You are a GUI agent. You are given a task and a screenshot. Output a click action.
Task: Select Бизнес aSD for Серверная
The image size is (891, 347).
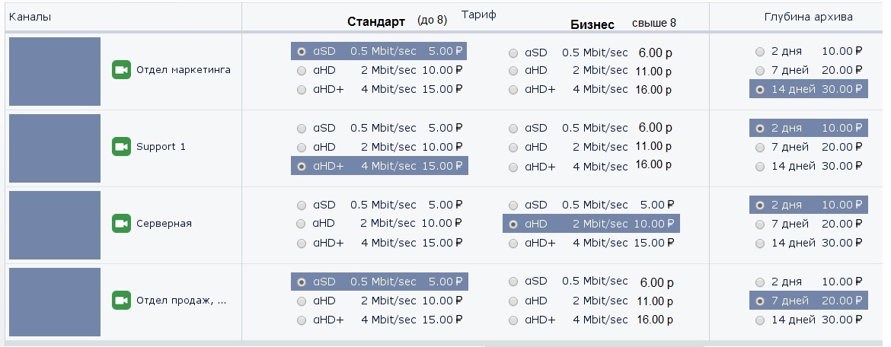pyautogui.click(x=514, y=205)
